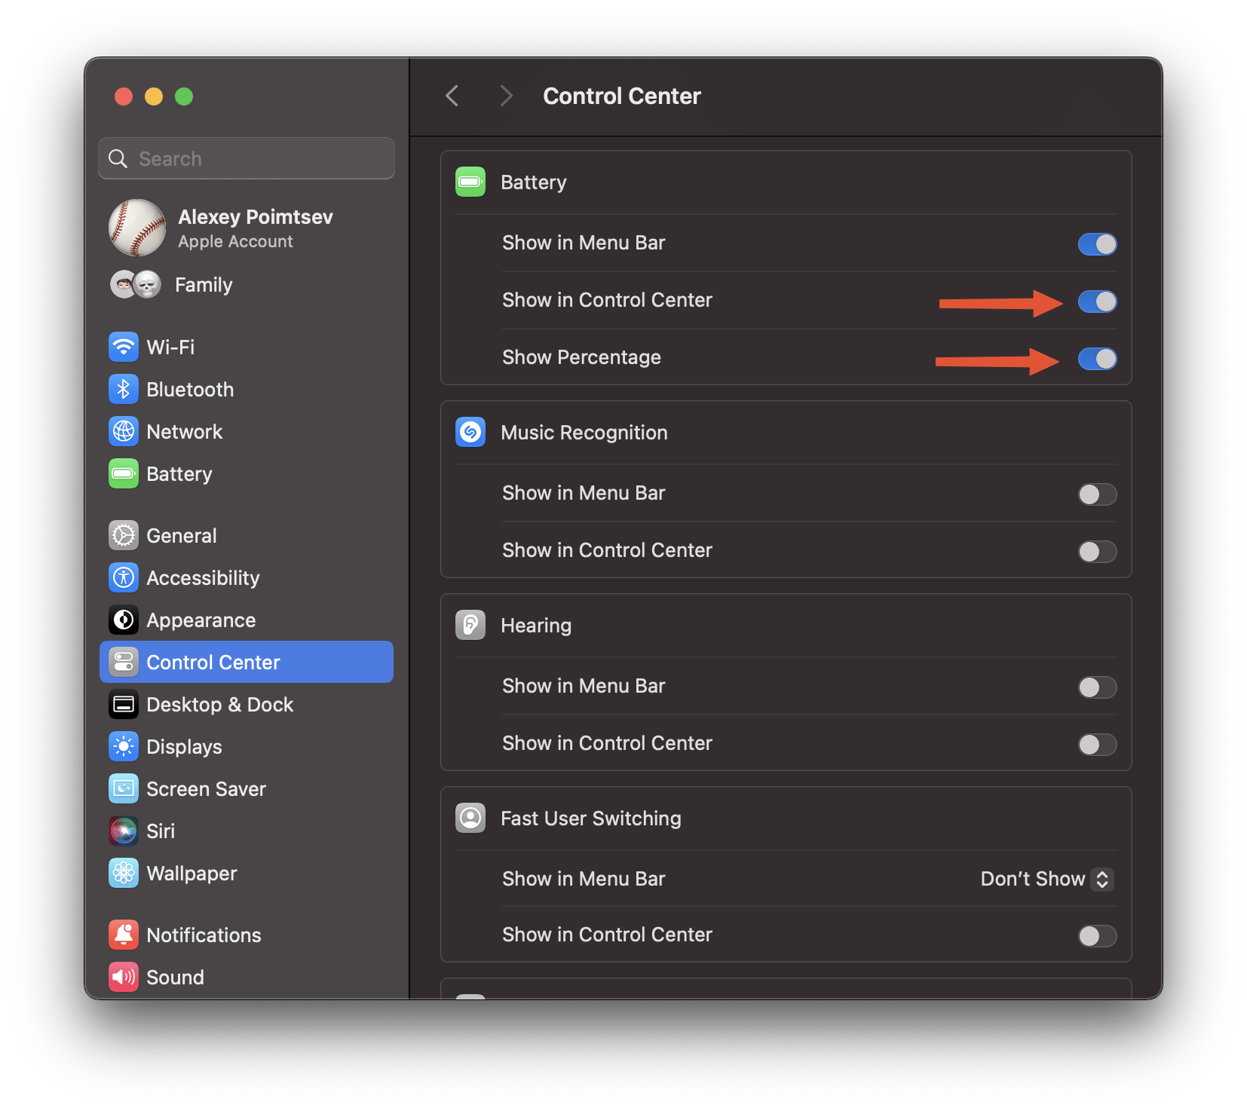This screenshot has width=1247, height=1111.
Task: Go back using the back navigation arrow
Action: pyautogui.click(x=452, y=96)
